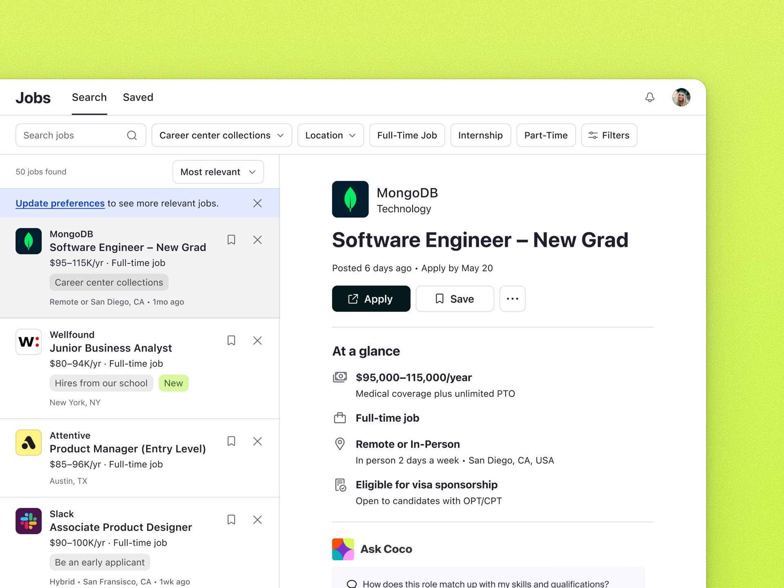Screen dimensions: 784x588
Task: Click the visa sponsorship document icon
Action: point(340,485)
